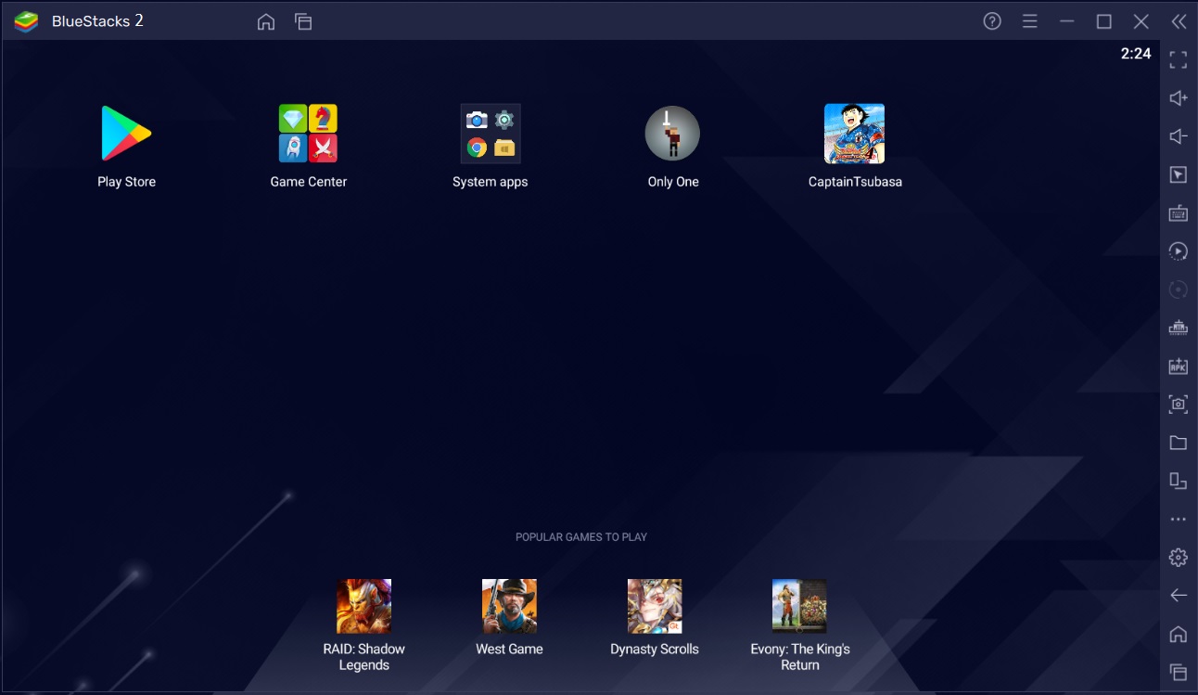
Task: Increase volume using sidebar speaker icon
Action: point(1179,98)
